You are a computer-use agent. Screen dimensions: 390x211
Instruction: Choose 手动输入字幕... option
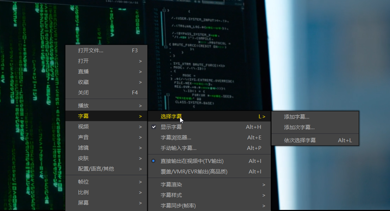(x=210, y=148)
